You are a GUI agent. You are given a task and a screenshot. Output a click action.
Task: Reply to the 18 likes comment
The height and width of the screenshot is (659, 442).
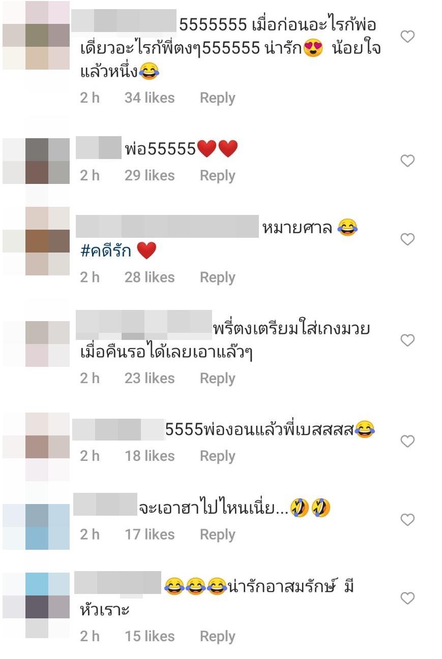pos(217,456)
